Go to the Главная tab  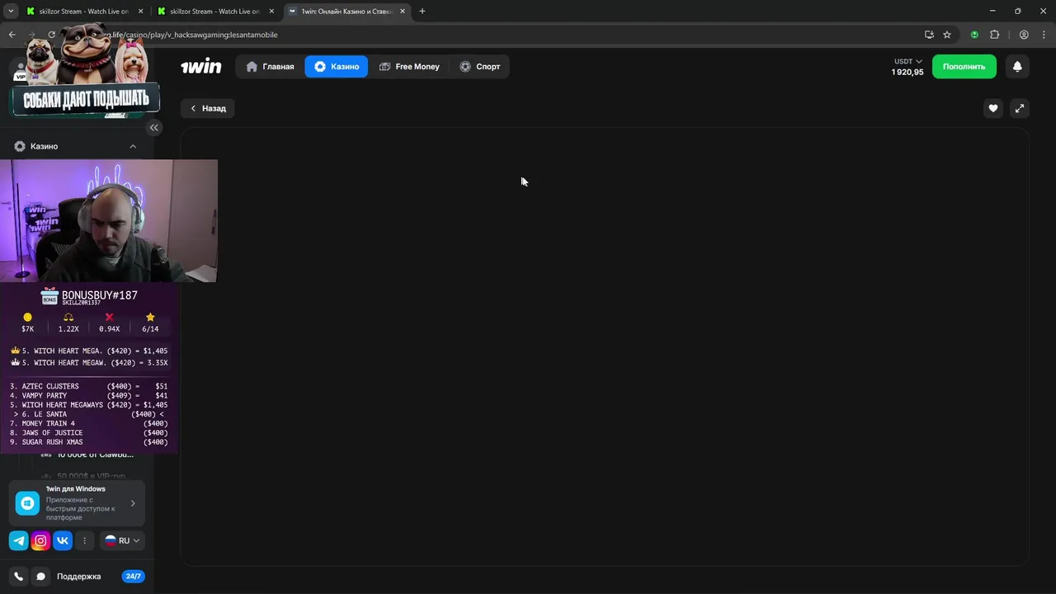[x=270, y=67]
